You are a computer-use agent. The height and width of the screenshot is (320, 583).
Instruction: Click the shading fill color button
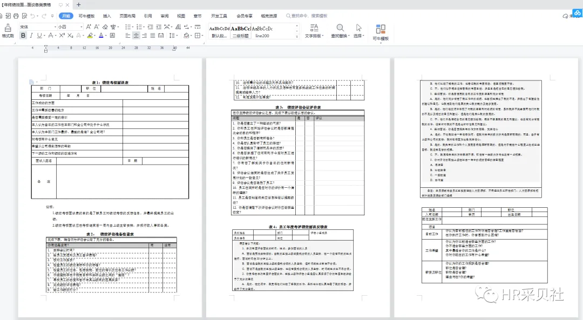186,35
